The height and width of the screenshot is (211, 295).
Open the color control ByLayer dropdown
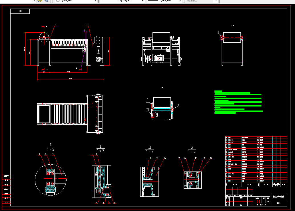[76, 1]
